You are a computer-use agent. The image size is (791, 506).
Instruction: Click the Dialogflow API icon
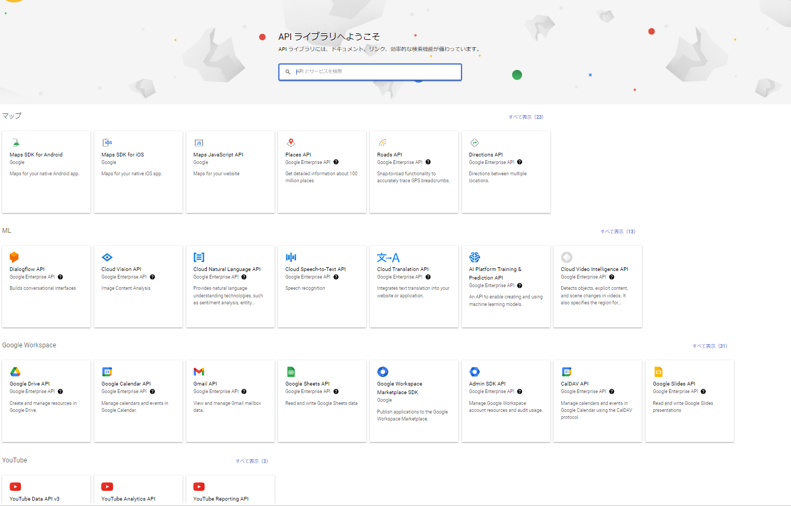tap(15, 257)
